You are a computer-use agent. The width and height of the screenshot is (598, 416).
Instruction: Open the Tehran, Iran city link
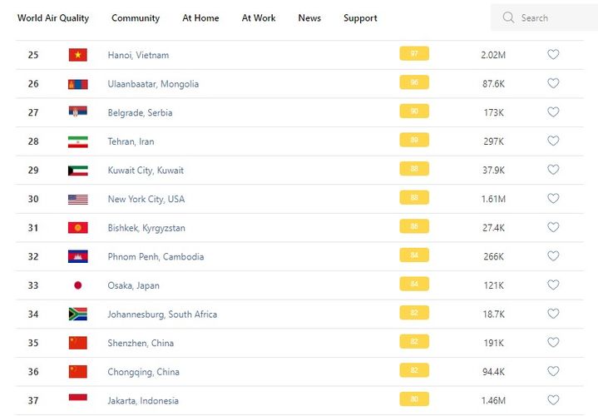tap(131, 141)
